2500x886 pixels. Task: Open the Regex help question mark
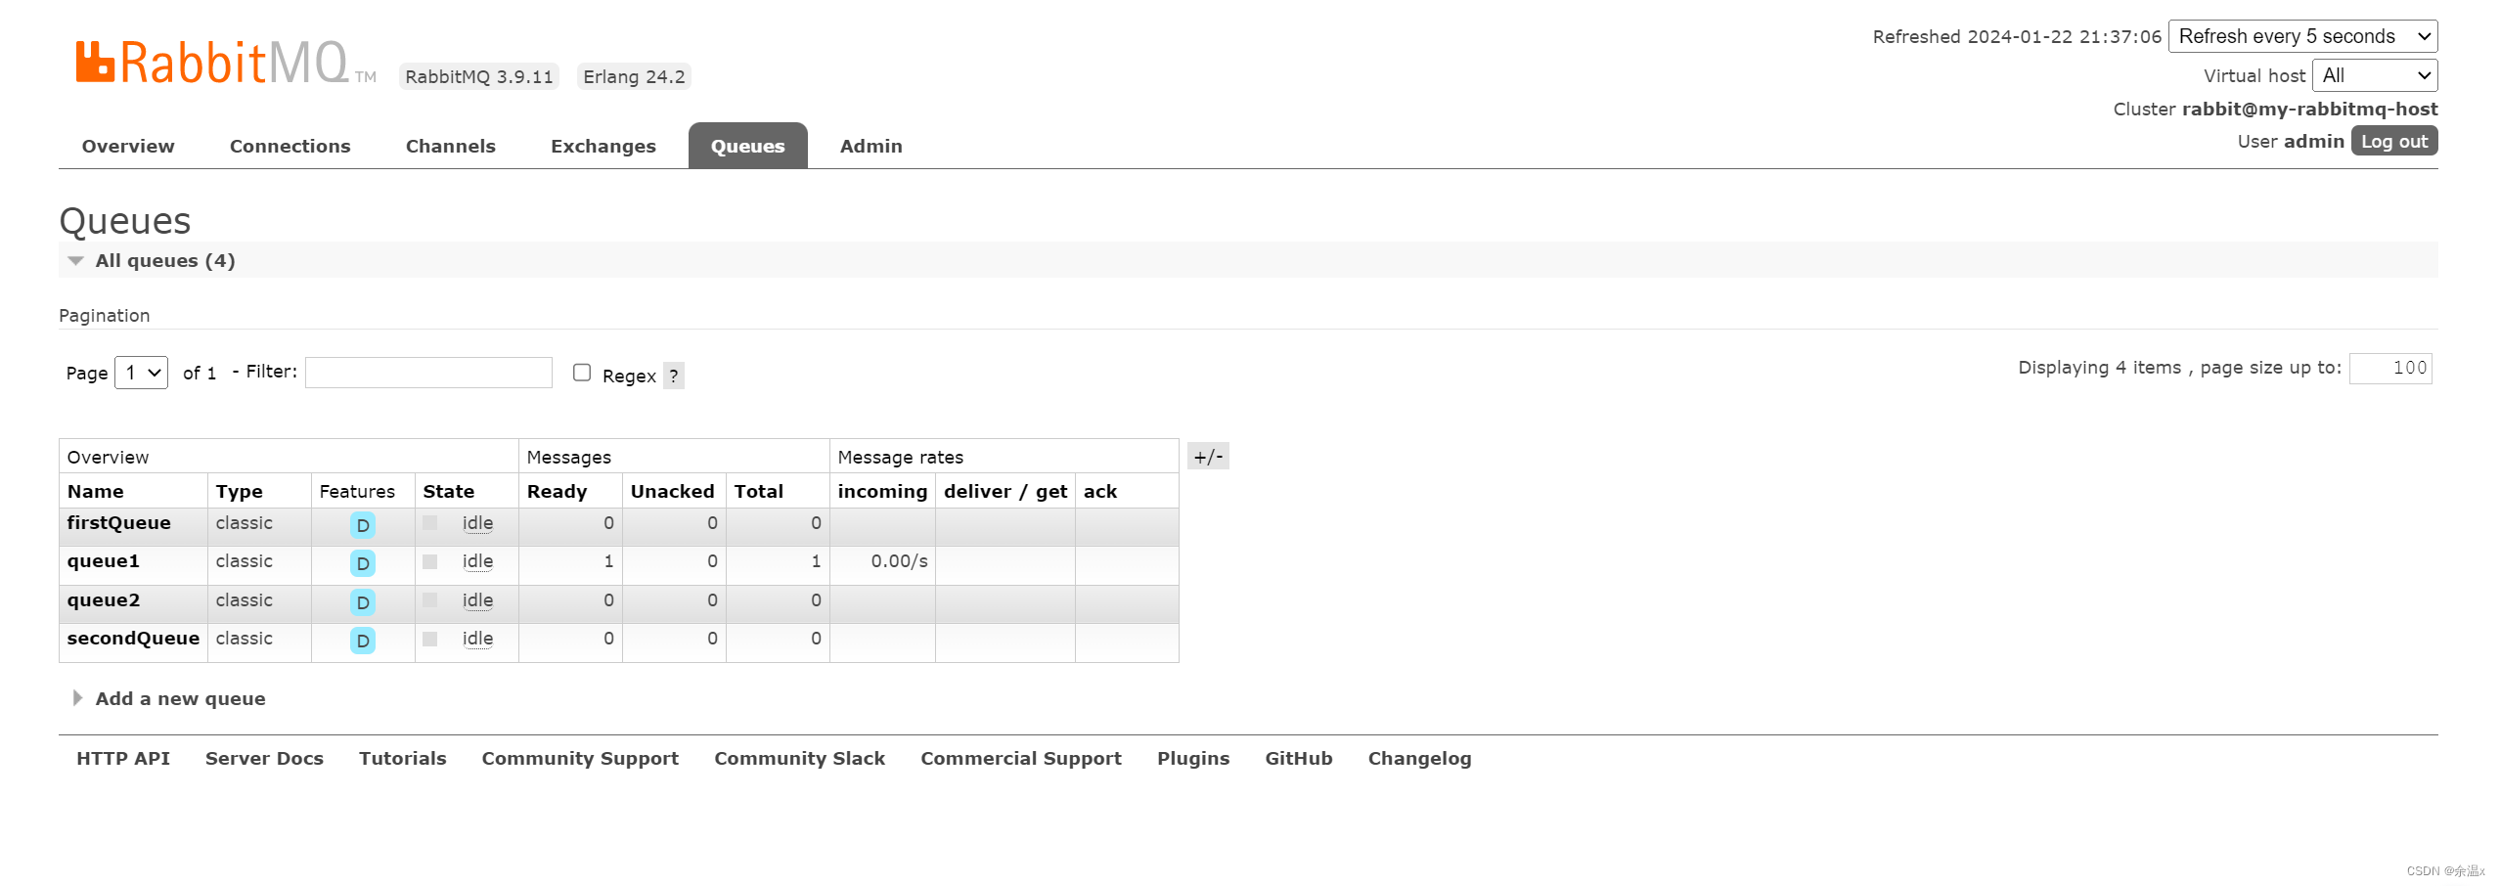coord(674,376)
